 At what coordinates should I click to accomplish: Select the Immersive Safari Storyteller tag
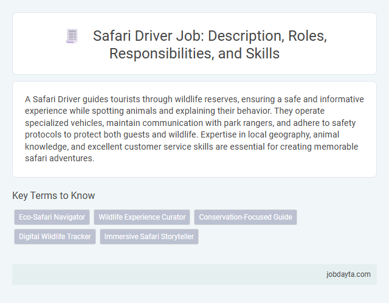tap(149, 237)
